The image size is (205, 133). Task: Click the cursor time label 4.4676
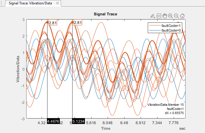point(53,121)
